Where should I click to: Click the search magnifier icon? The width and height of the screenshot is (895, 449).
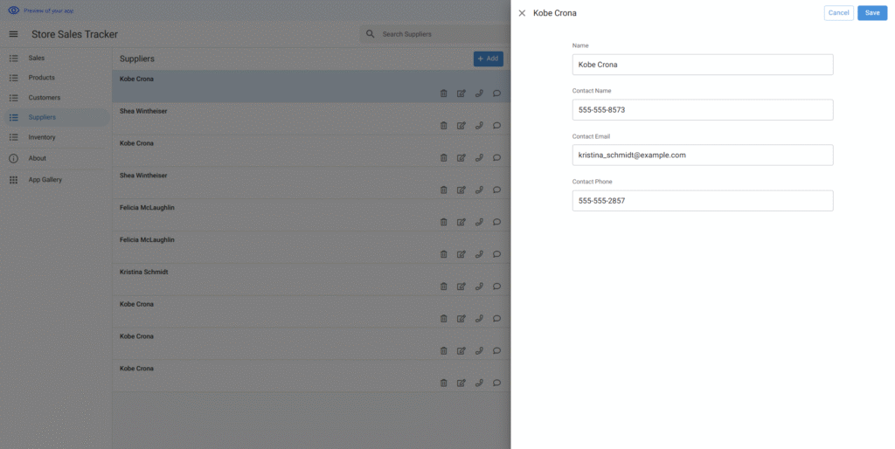coord(371,34)
